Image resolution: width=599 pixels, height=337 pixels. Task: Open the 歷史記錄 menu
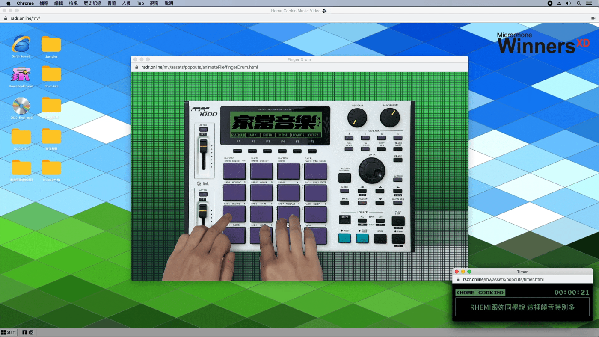pos(92,3)
